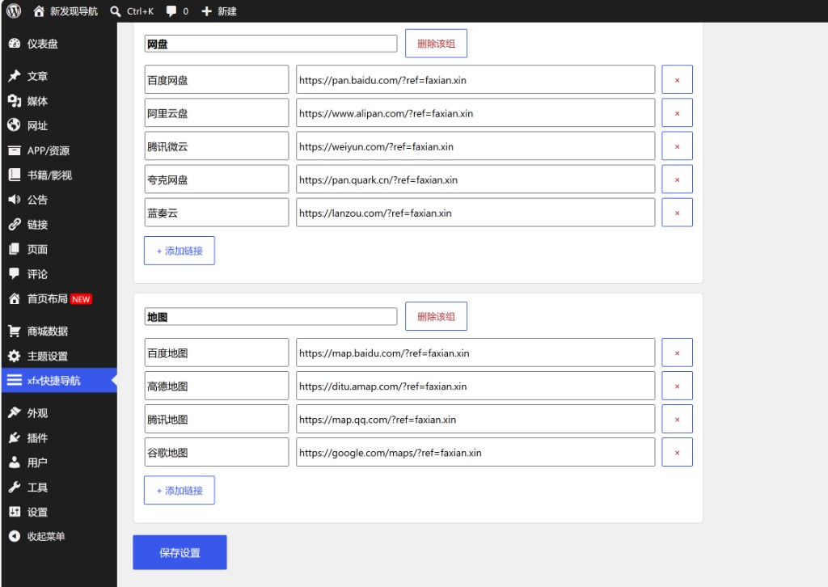The image size is (828, 587).
Task: Open 书籍/影视 book menu
Action: 58,175
